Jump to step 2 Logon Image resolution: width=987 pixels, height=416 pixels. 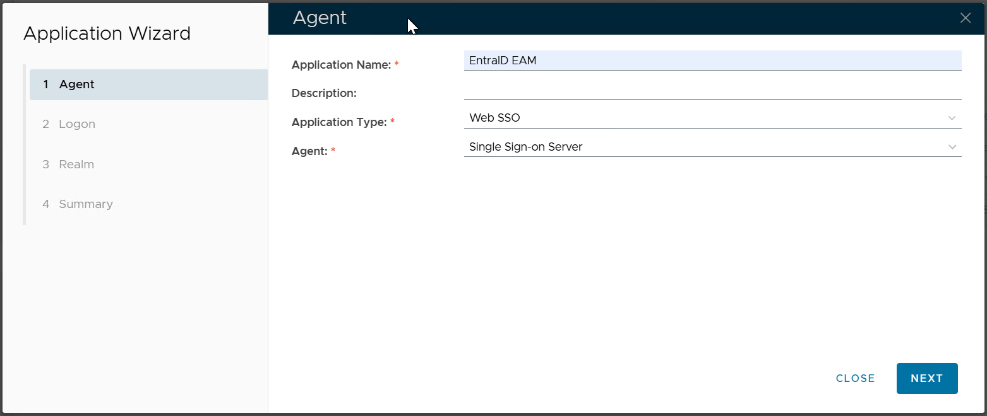click(x=77, y=124)
